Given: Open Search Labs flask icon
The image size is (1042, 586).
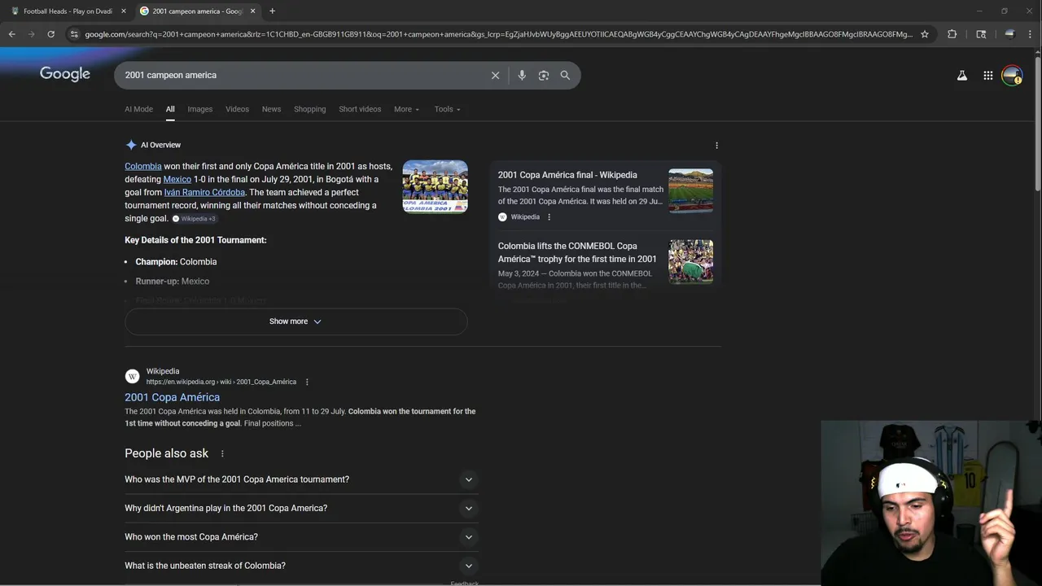Looking at the screenshot, I should point(962,75).
